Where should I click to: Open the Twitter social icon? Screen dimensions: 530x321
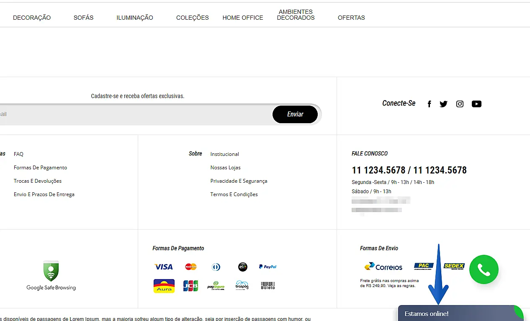coord(443,104)
